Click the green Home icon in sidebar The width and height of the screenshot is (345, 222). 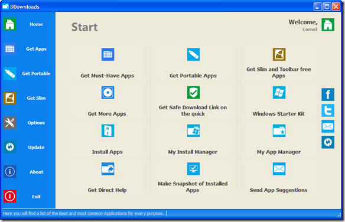[10, 24]
